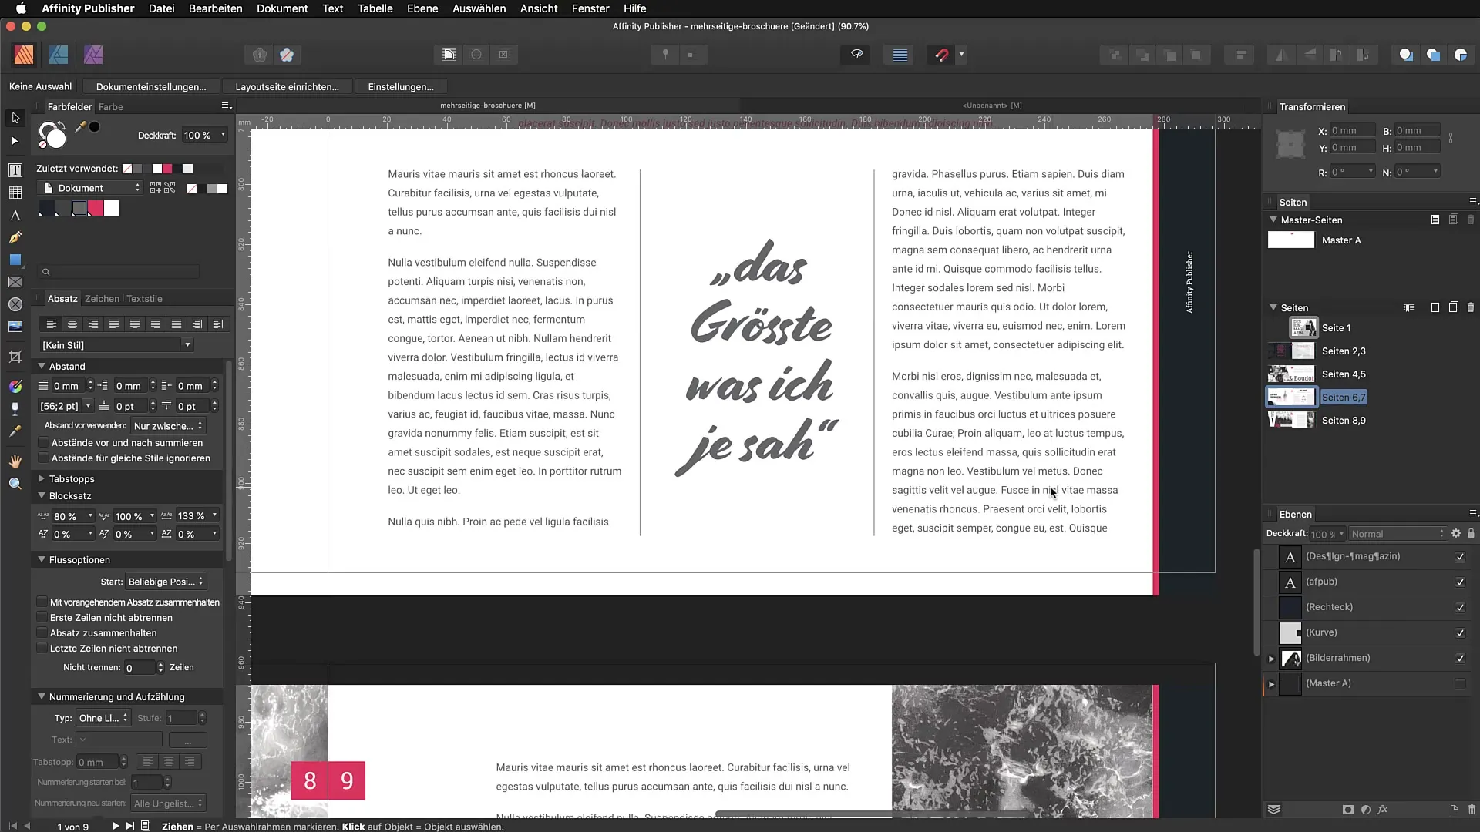This screenshot has width=1480, height=832.
Task: Select the Zoom magnifier tool
Action: (15, 484)
